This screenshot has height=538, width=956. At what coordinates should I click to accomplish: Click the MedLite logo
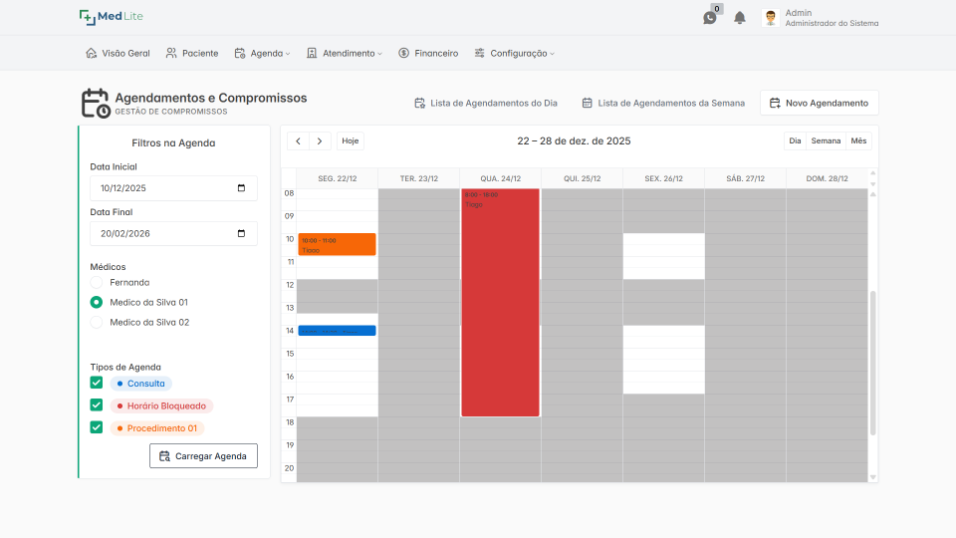coord(111,17)
